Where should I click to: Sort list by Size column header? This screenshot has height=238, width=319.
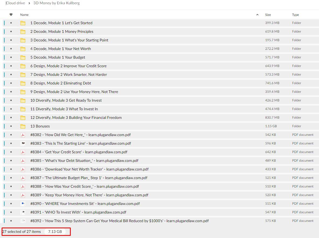(268, 15)
